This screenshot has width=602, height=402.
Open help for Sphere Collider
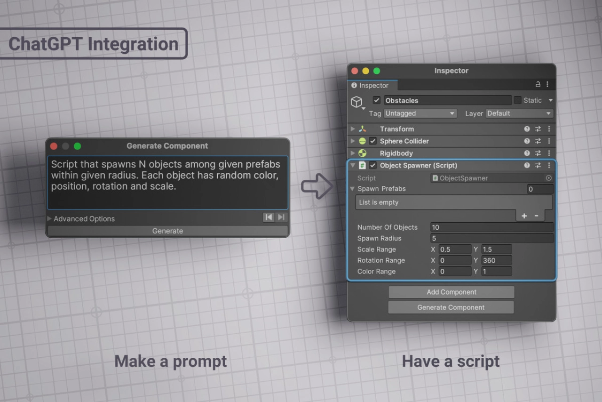pos(527,141)
